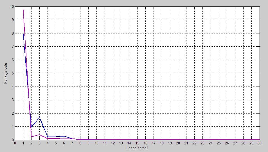Image resolution: width=268 pixels, height=152 pixels.
Task: Pick the tick label 27 below the plot
Action: 235,143
